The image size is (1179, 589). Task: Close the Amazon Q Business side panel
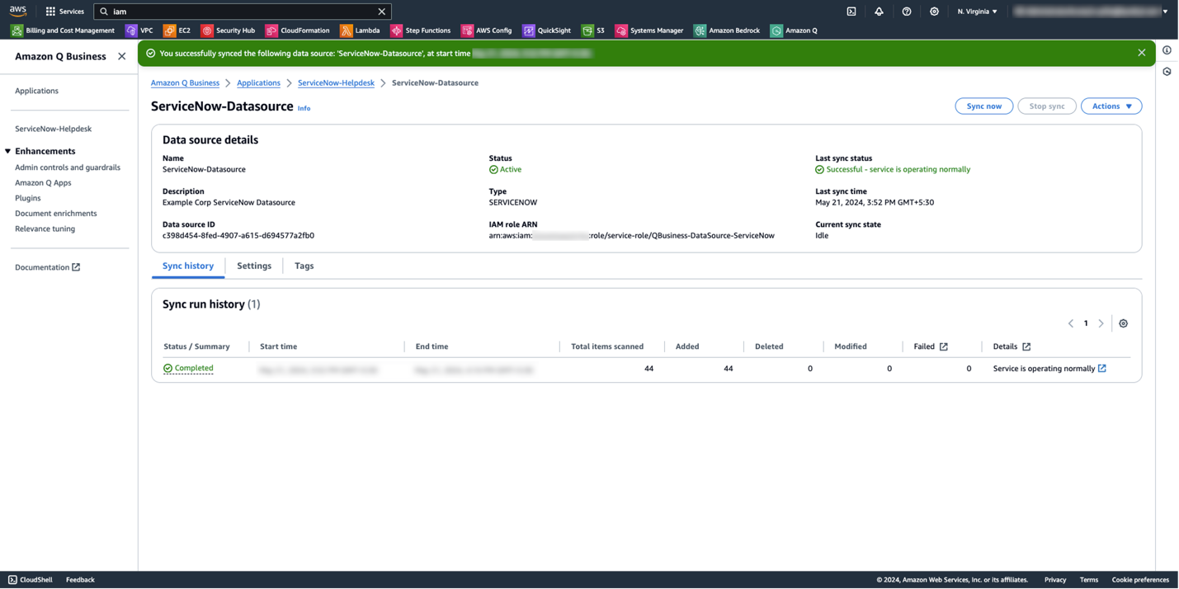coord(122,56)
